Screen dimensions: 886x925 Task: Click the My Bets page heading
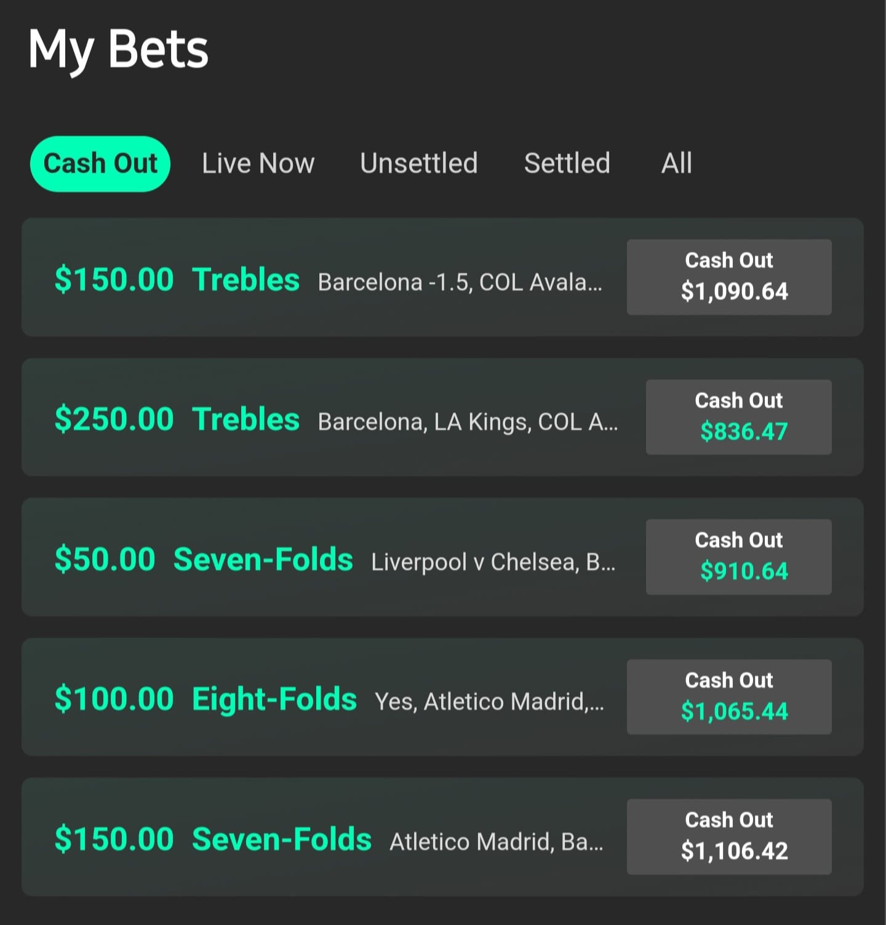(x=118, y=50)
